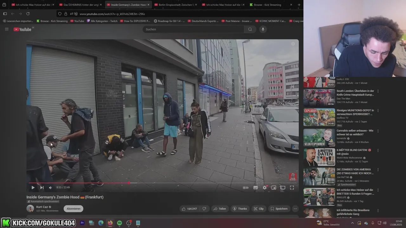Screen dimensions: 406x228
Task: Open options for '6 MÜTTER BLIND DATEN' video
Action: pyautogui.click(x=378, y=150)
